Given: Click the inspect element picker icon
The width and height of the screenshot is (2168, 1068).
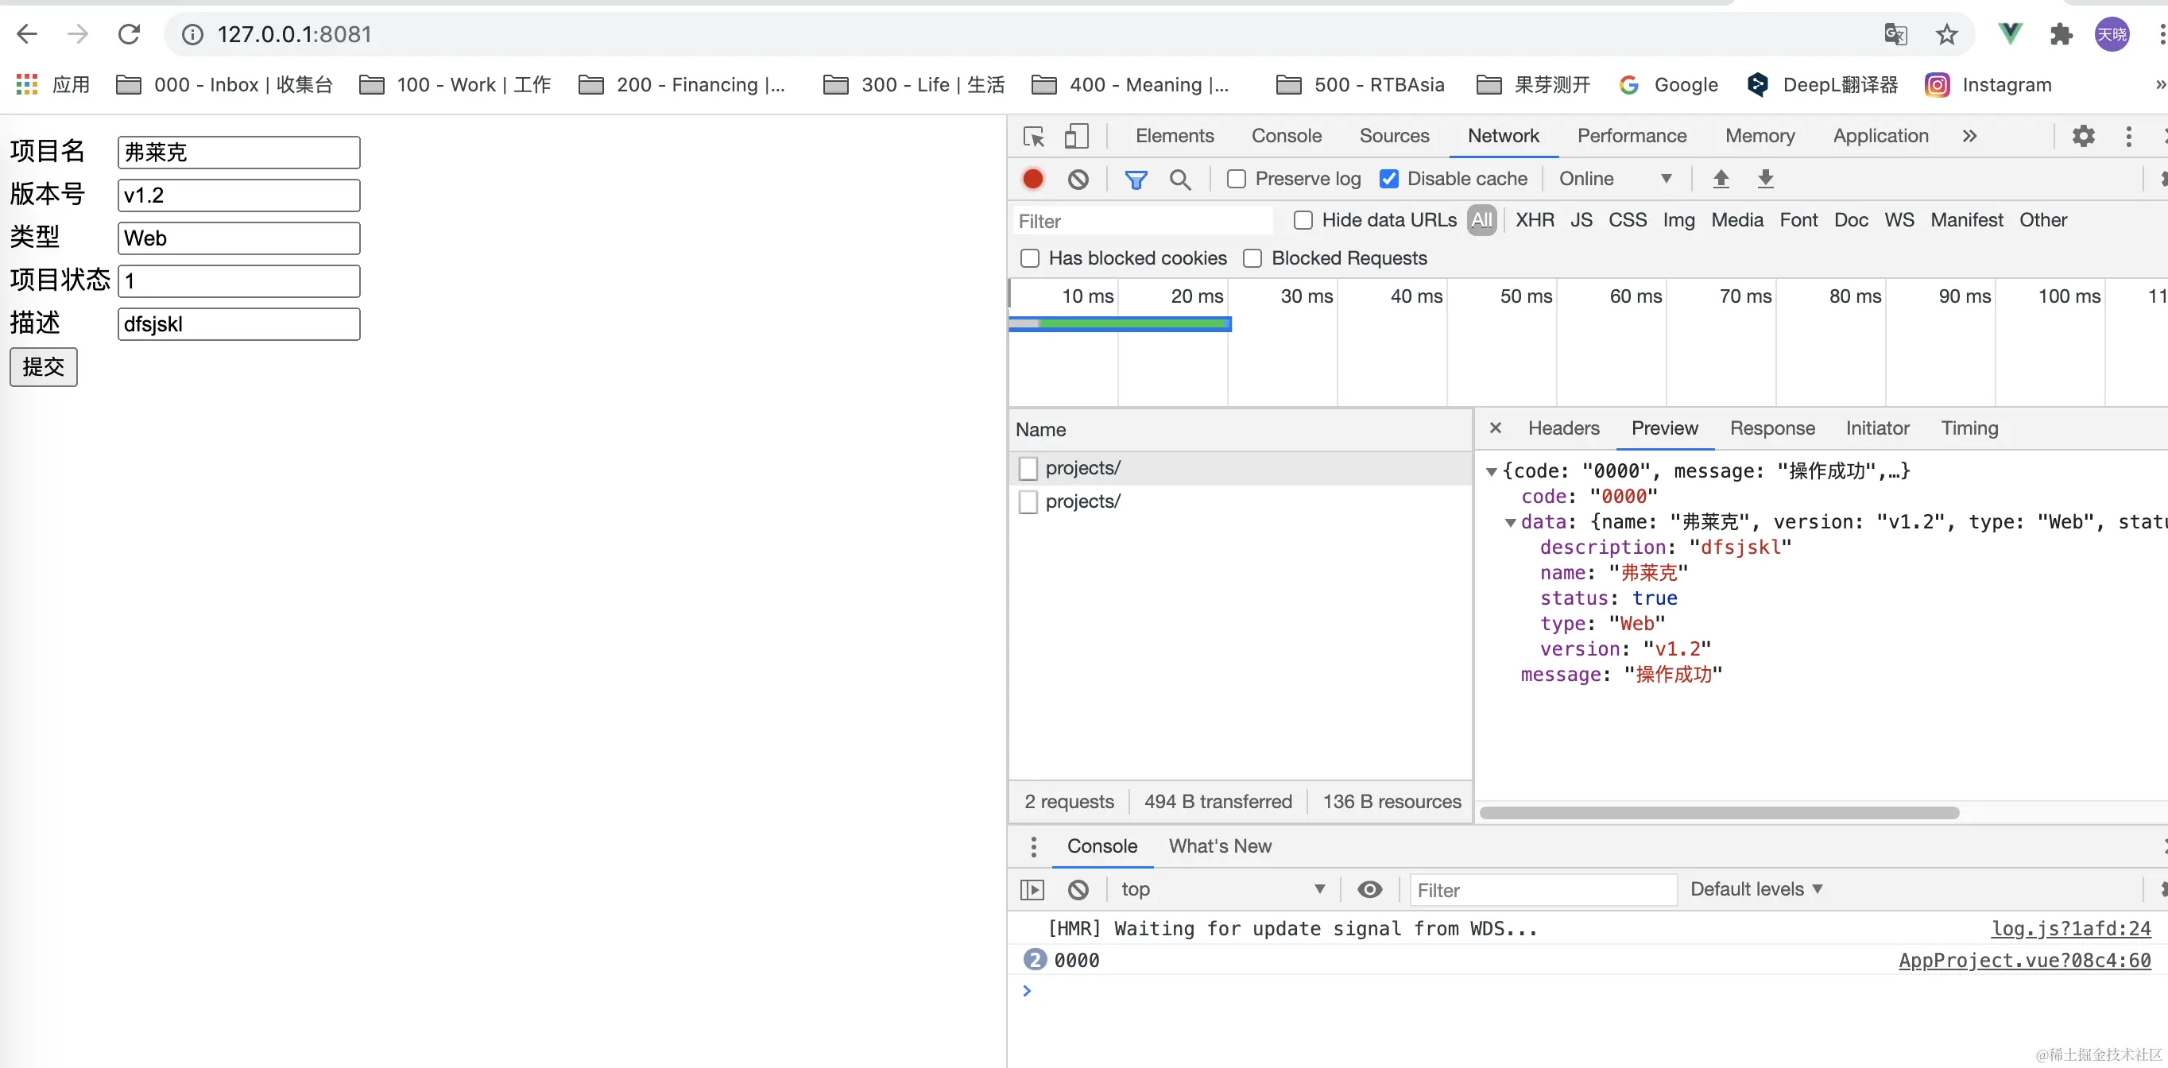Looking at the screenshot, I should coord(1033,137).
